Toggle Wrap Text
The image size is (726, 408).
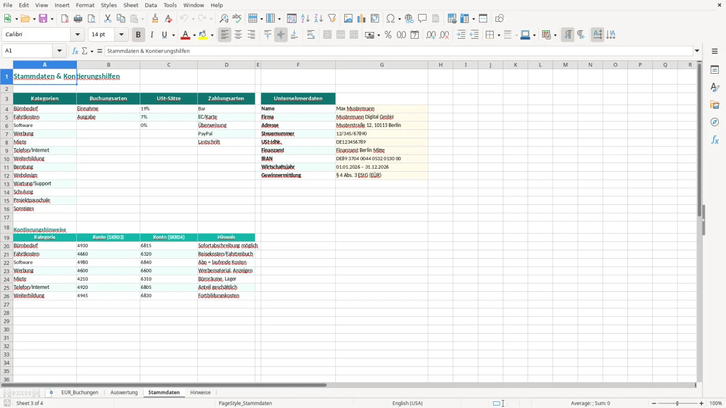pos(311,35)
